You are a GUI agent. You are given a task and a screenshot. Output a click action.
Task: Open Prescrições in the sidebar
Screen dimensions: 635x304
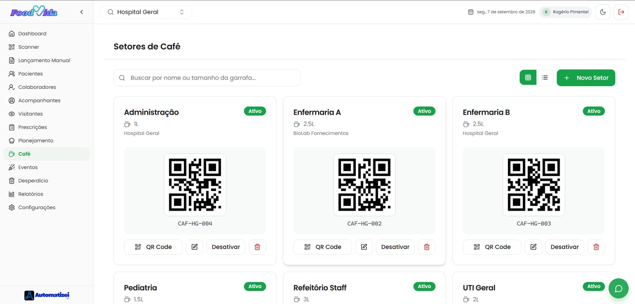(x=47, y=127)
